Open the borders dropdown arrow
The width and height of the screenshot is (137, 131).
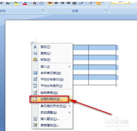(x=103, y=3)
